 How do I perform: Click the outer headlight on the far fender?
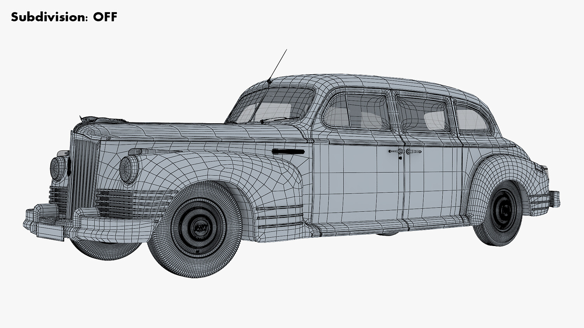(58, 167)
